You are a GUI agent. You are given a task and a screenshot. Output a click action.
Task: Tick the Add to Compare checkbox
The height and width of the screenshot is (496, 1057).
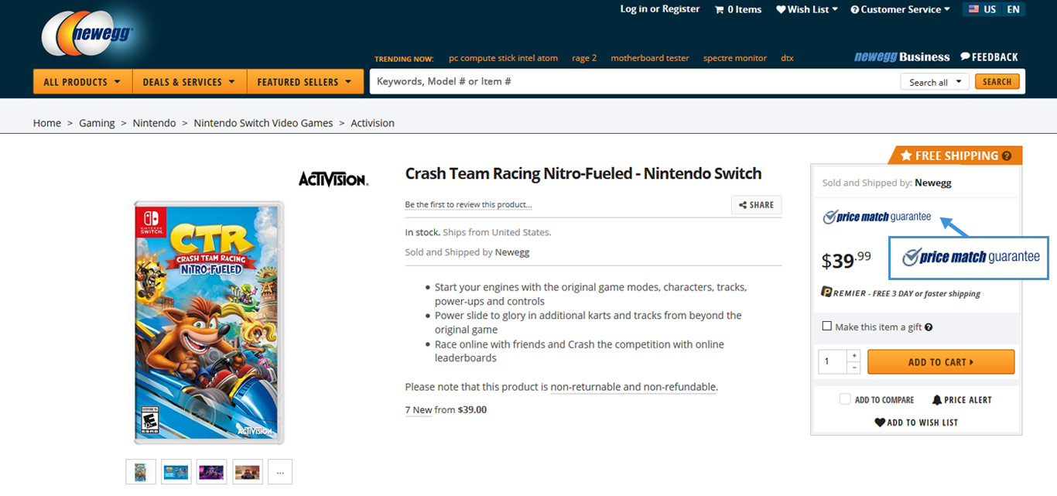845,399
